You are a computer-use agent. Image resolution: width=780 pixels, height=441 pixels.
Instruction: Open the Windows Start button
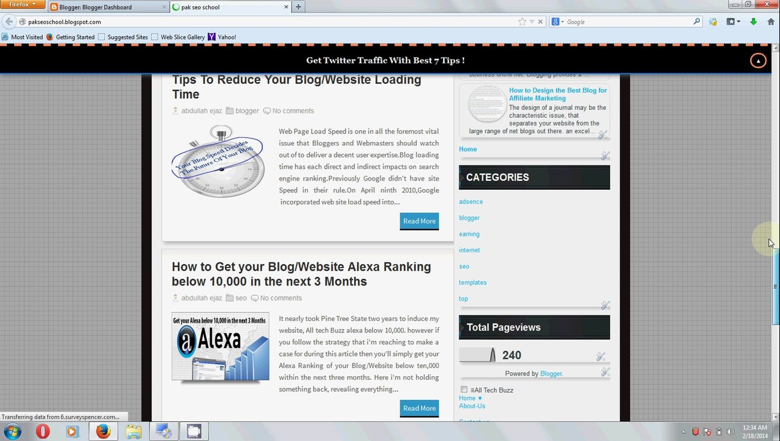[x=12, y=431]
